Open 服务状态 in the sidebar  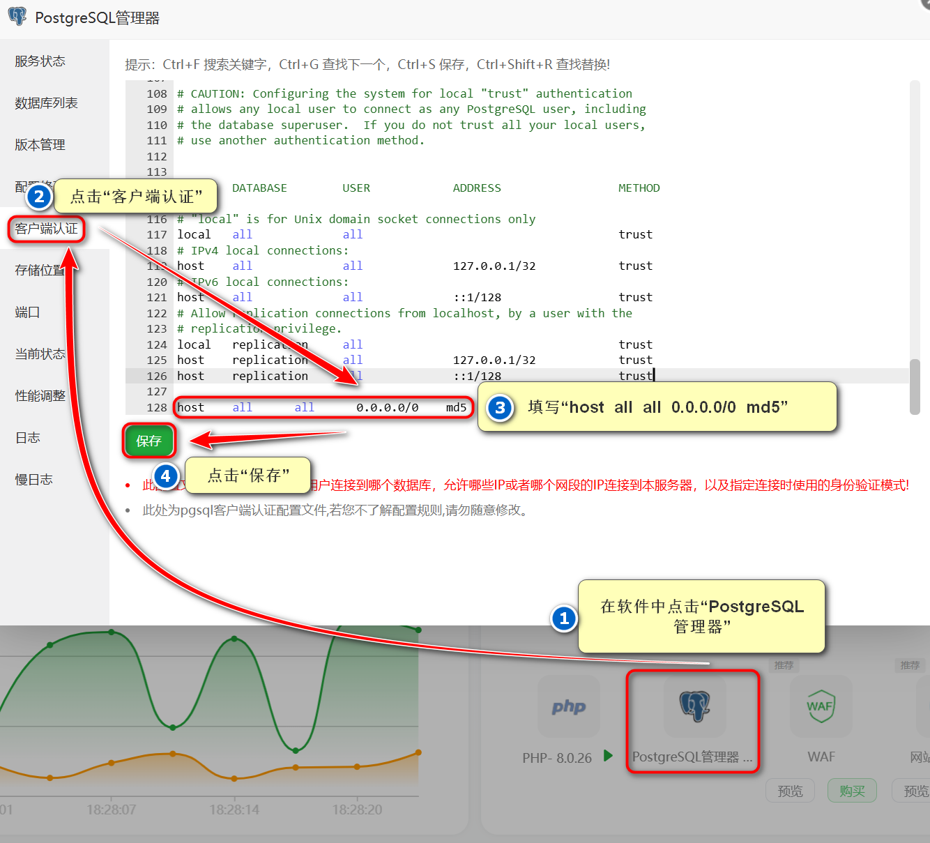click(x=40, y=61)
